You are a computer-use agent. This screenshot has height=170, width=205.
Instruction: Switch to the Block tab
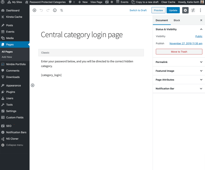coord(176,20)
